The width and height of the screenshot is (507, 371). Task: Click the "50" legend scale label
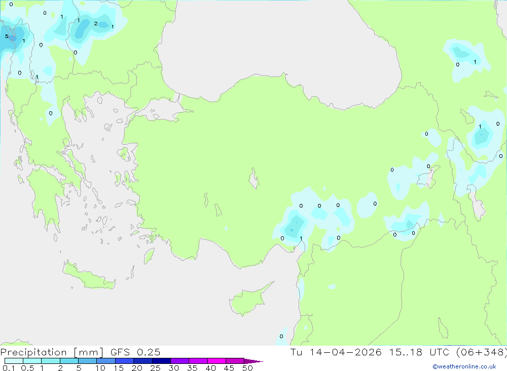point(247,368)
